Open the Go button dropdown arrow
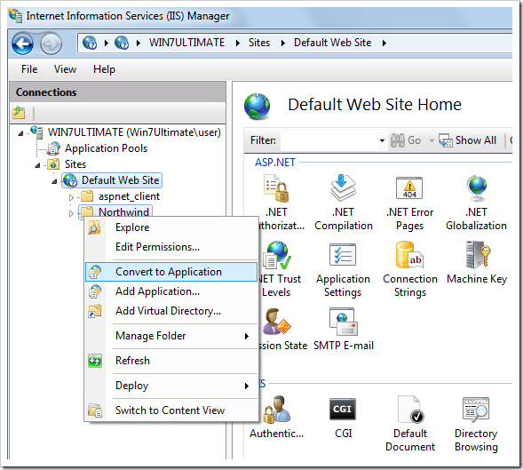The height and width of the screenshot is (470, 523). click(432, 140)
